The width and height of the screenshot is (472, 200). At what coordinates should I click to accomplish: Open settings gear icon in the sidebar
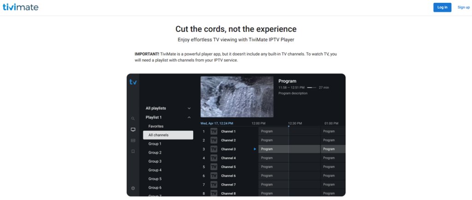133,188
